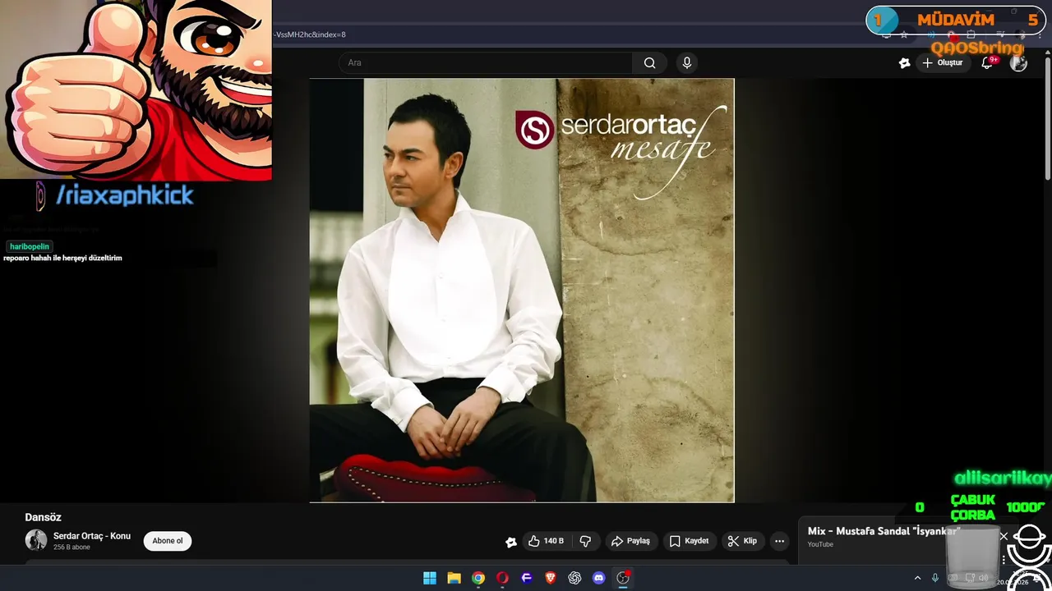Click the Oluştur create button

(x=942, y=63)
